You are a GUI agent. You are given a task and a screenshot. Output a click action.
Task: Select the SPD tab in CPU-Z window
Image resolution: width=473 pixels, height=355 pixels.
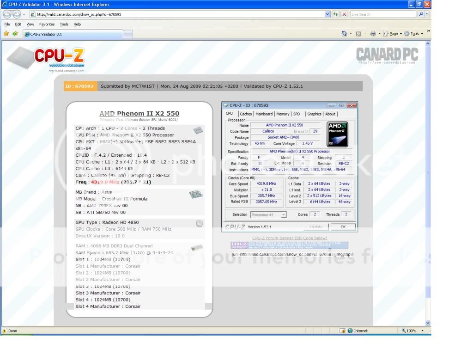point(297,114)
